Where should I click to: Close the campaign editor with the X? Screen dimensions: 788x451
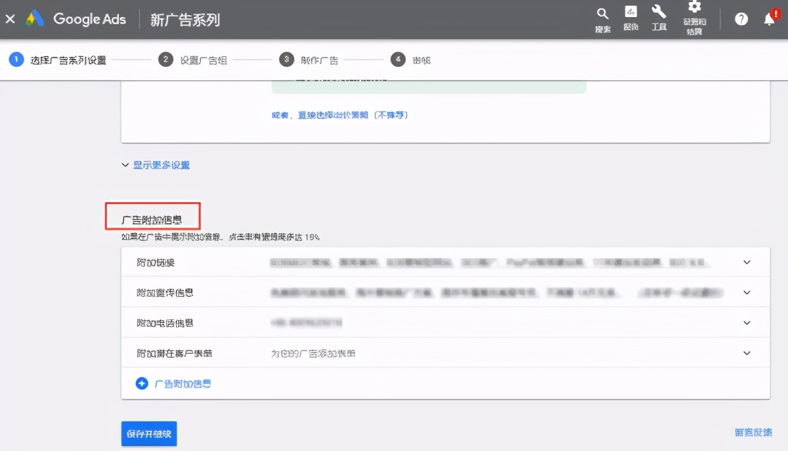tap(10, 18)
